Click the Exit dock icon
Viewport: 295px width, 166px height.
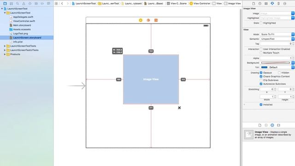point(156,20)
